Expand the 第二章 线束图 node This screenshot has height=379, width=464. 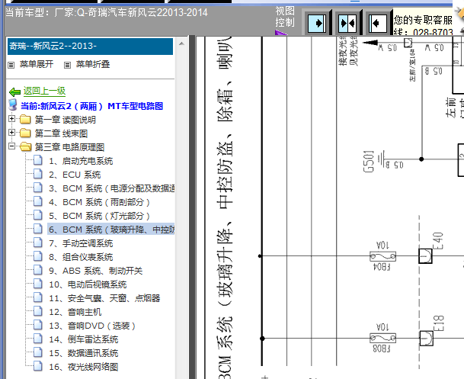(11, 133)
